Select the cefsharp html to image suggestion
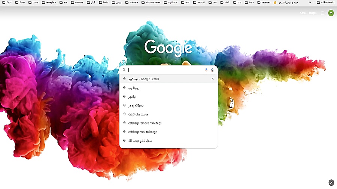Image resolution: width=337 pixels, height=189 pixels. (x=168, y=132)
